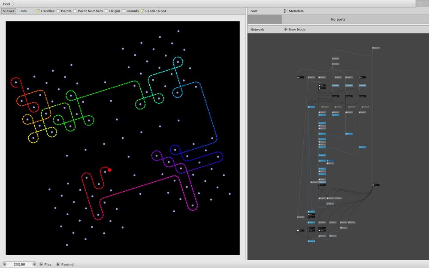Click the Network pane label

click(257, 29)
